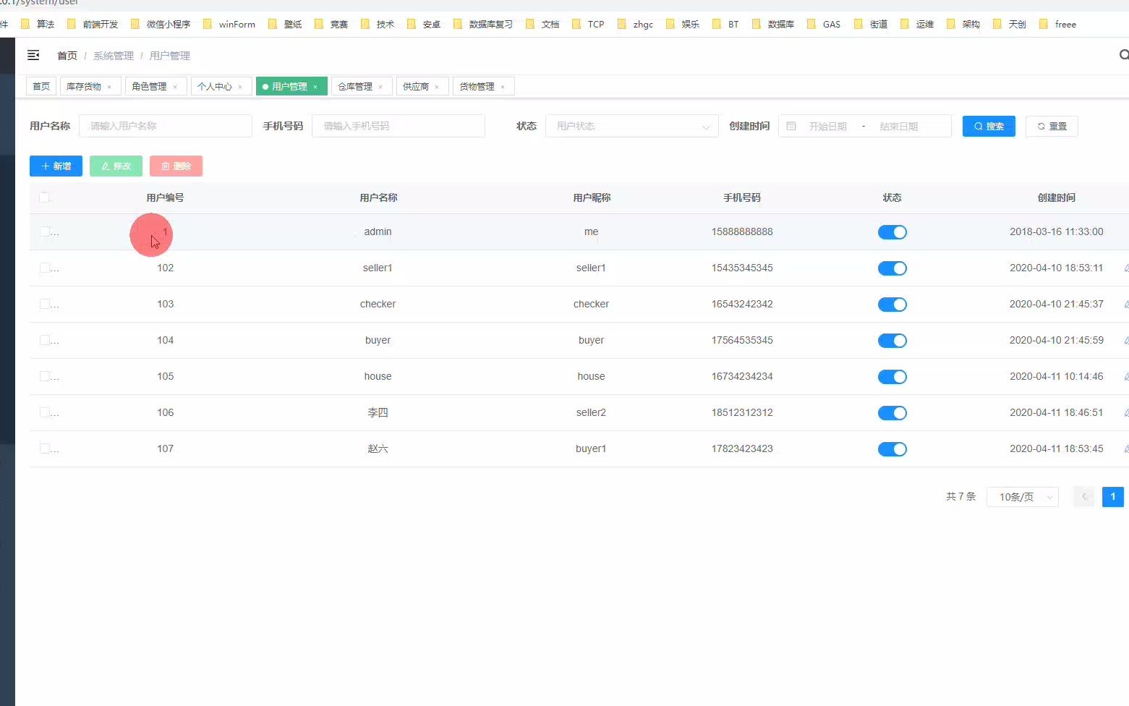Image resolution: width=1129 pixels, height=706 pixels.
Task: Open the 娱乐 bookmark folder
Action: click(x=683, y=24)
